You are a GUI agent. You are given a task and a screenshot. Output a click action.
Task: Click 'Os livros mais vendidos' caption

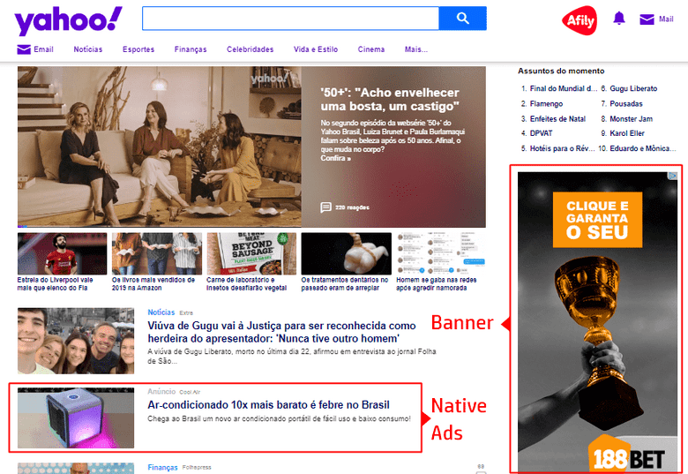tap(153, 284)
